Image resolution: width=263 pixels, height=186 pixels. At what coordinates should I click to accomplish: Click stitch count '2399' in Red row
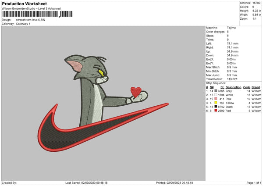click(221, 111)
